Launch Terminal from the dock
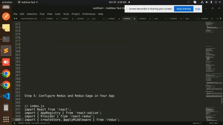 tap(6, 39)
